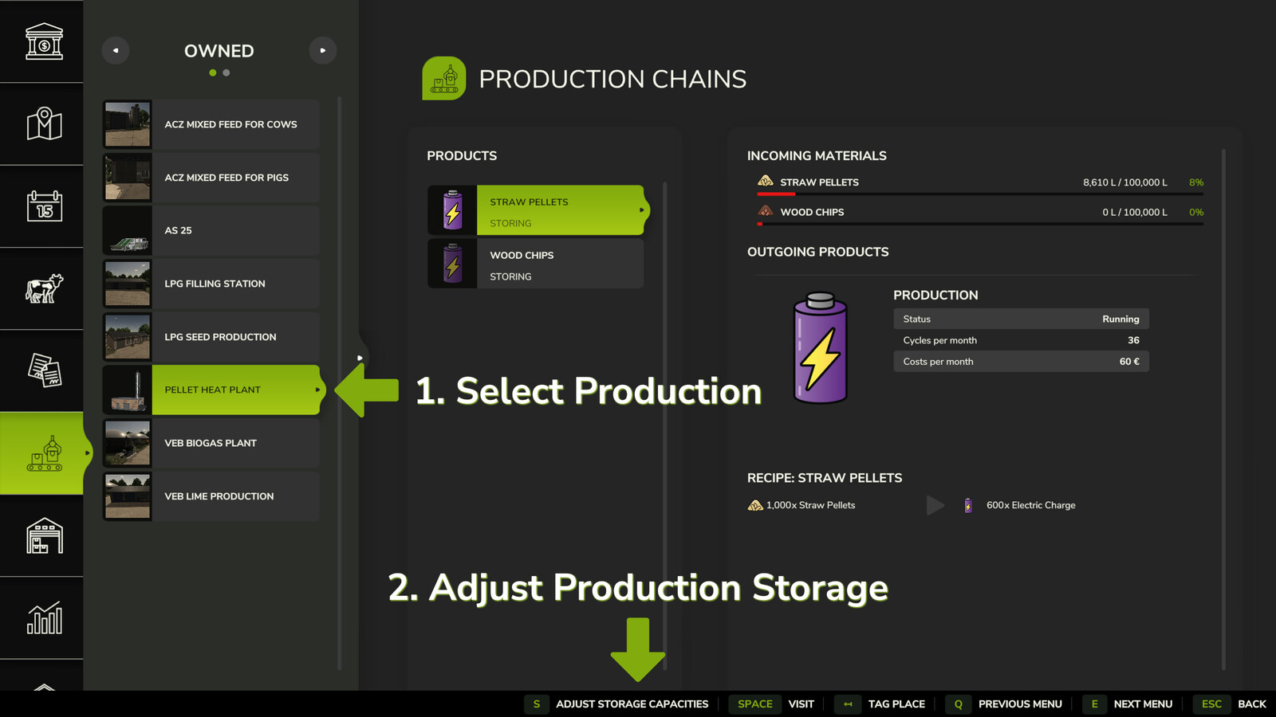The height and width of the screenshot is (717, 1276).
Task: Open the Finances menu
Action: point(41,42)
